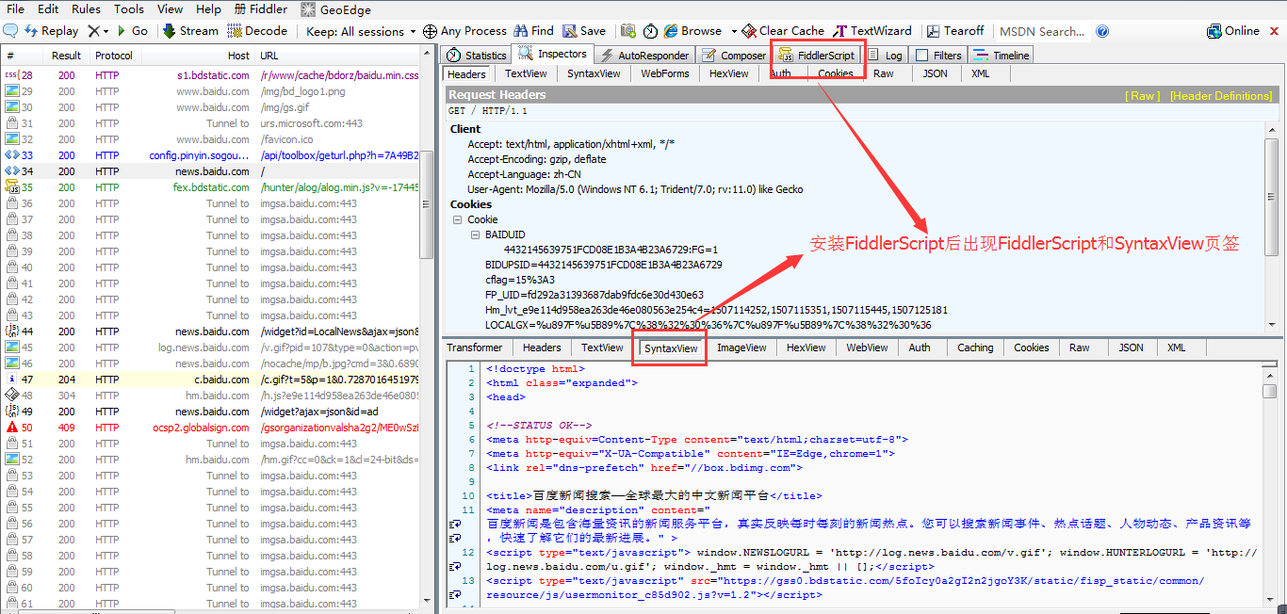Click session list header scroll-up arrow
1287x614 pixels.
426,56
